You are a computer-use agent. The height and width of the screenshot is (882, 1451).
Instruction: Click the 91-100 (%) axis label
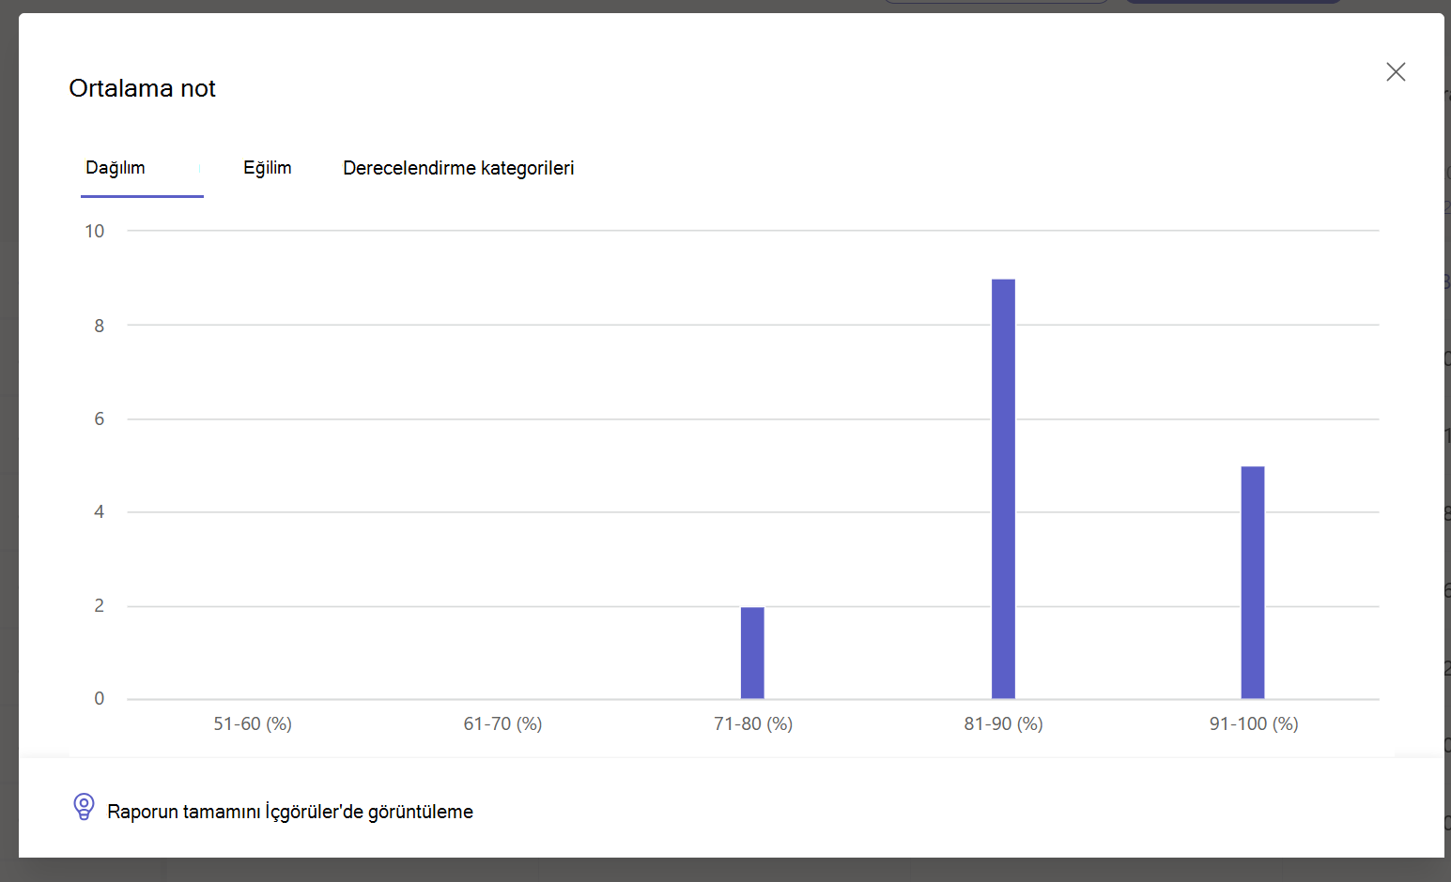click(x=1254, y=723)
